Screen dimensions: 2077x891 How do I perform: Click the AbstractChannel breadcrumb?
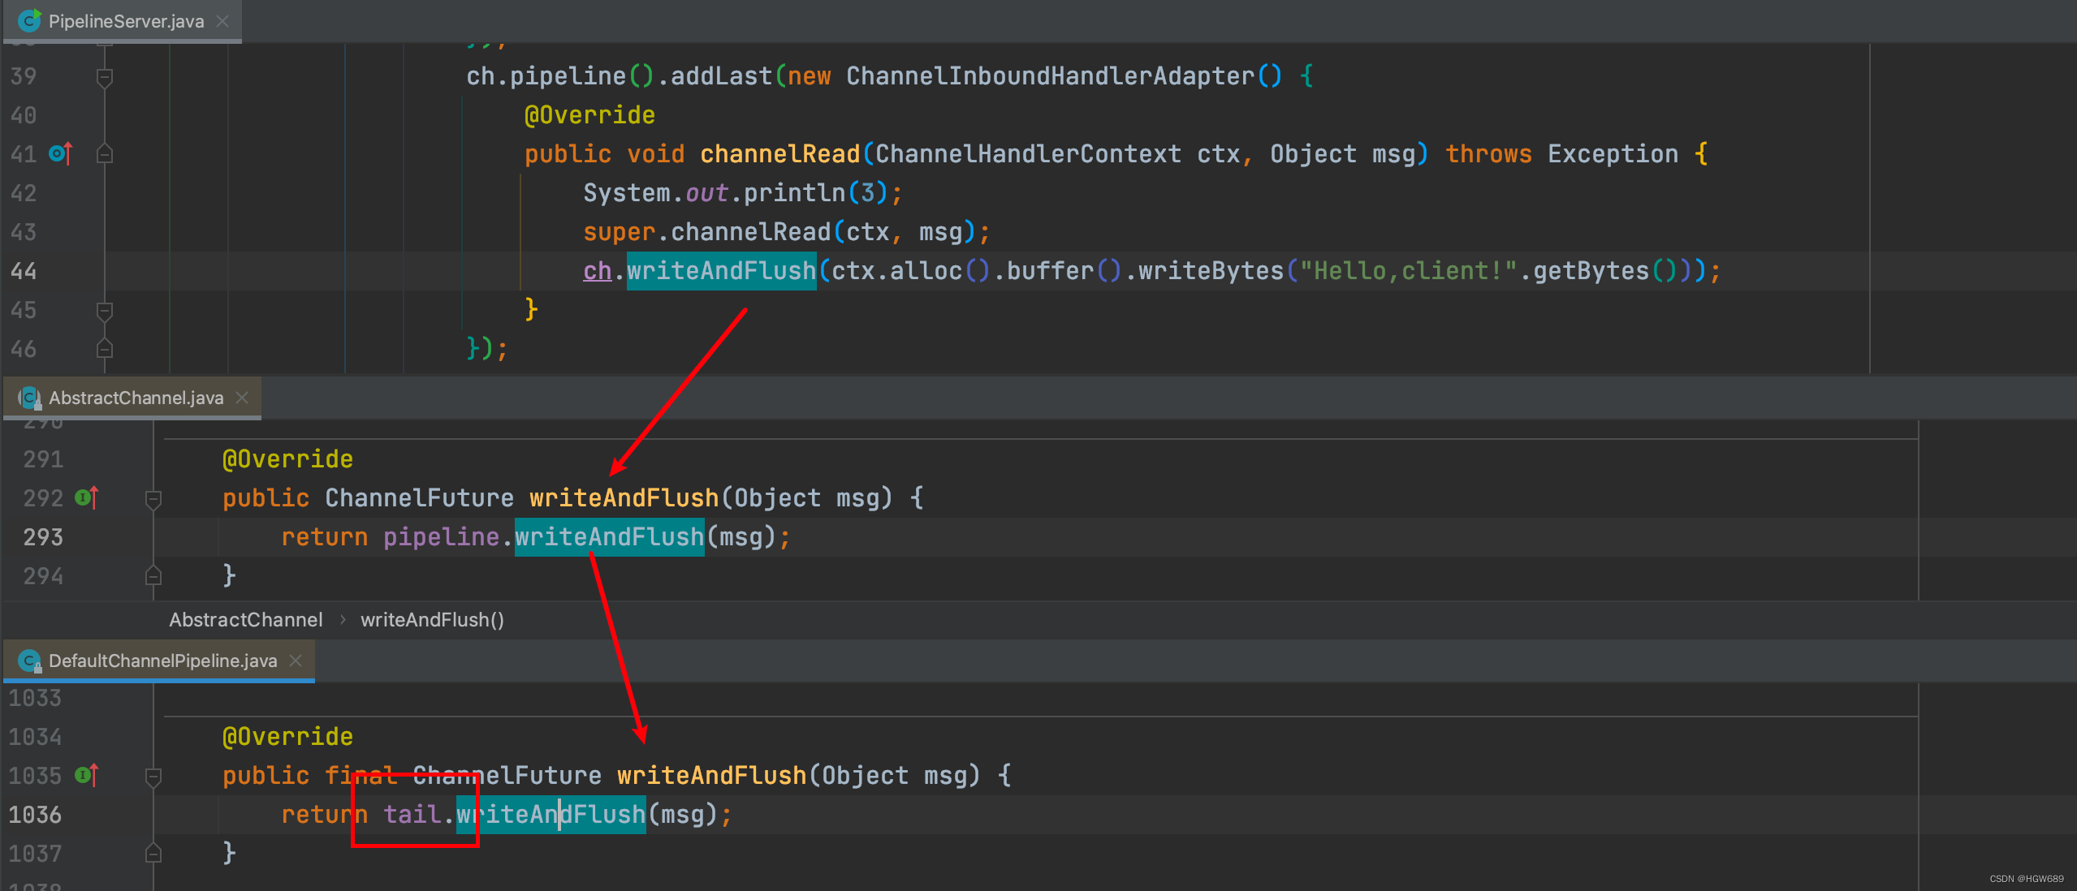(x=246, y=620)
